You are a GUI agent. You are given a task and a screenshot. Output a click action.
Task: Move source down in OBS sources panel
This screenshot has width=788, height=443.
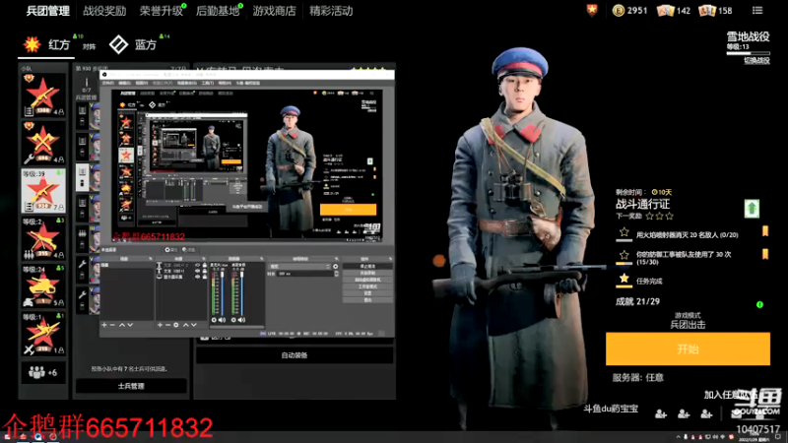coord(194,325)
